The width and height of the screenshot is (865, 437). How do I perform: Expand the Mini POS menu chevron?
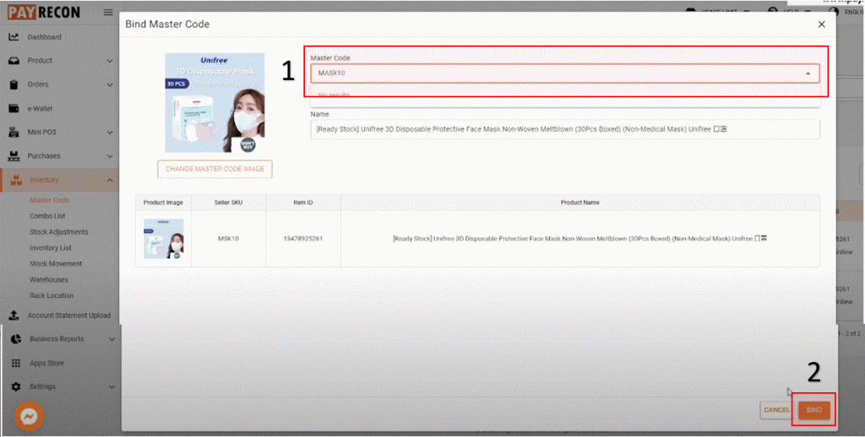(x=109, y=132)
